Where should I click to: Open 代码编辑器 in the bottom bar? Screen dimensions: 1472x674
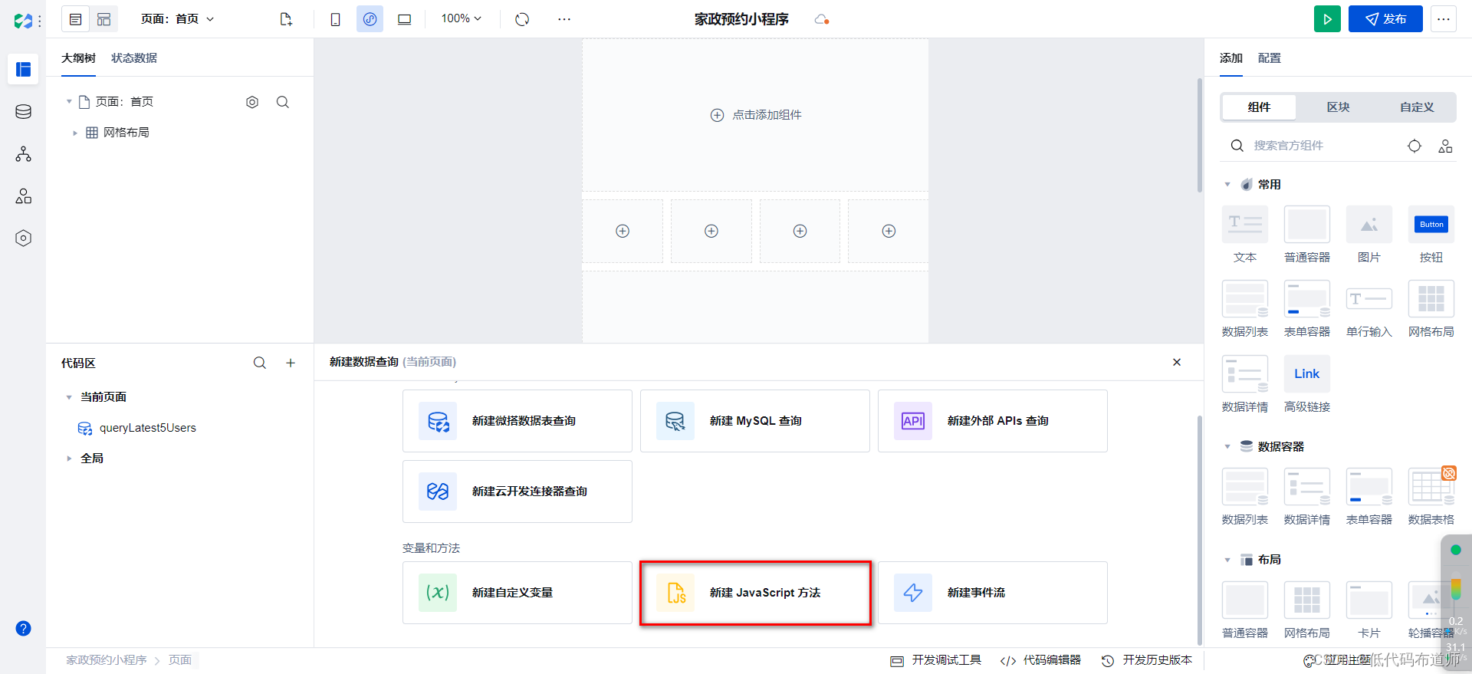(1040, 660)
